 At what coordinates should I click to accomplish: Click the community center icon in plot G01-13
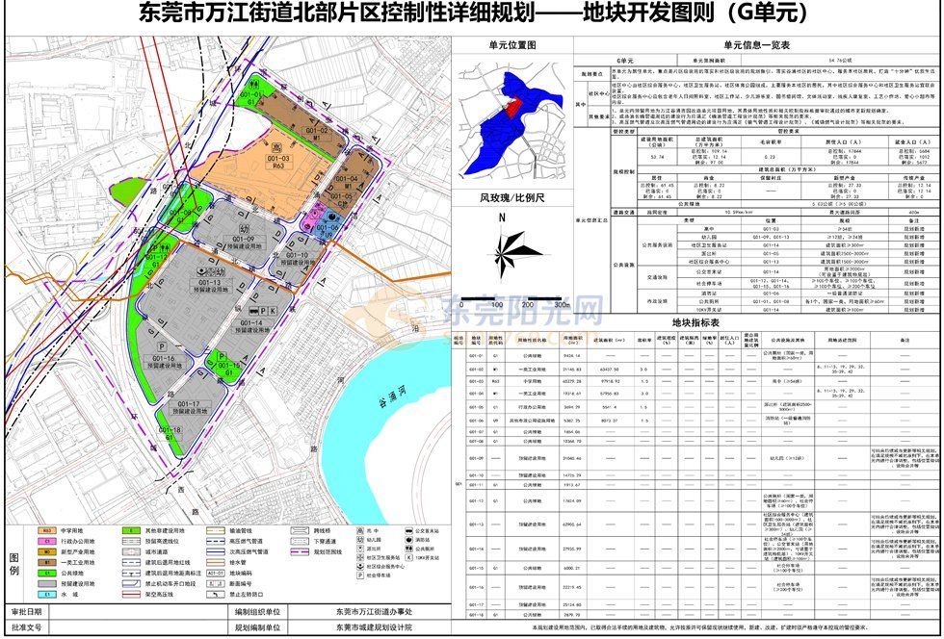pyautogui.click(x=201, y=272)
